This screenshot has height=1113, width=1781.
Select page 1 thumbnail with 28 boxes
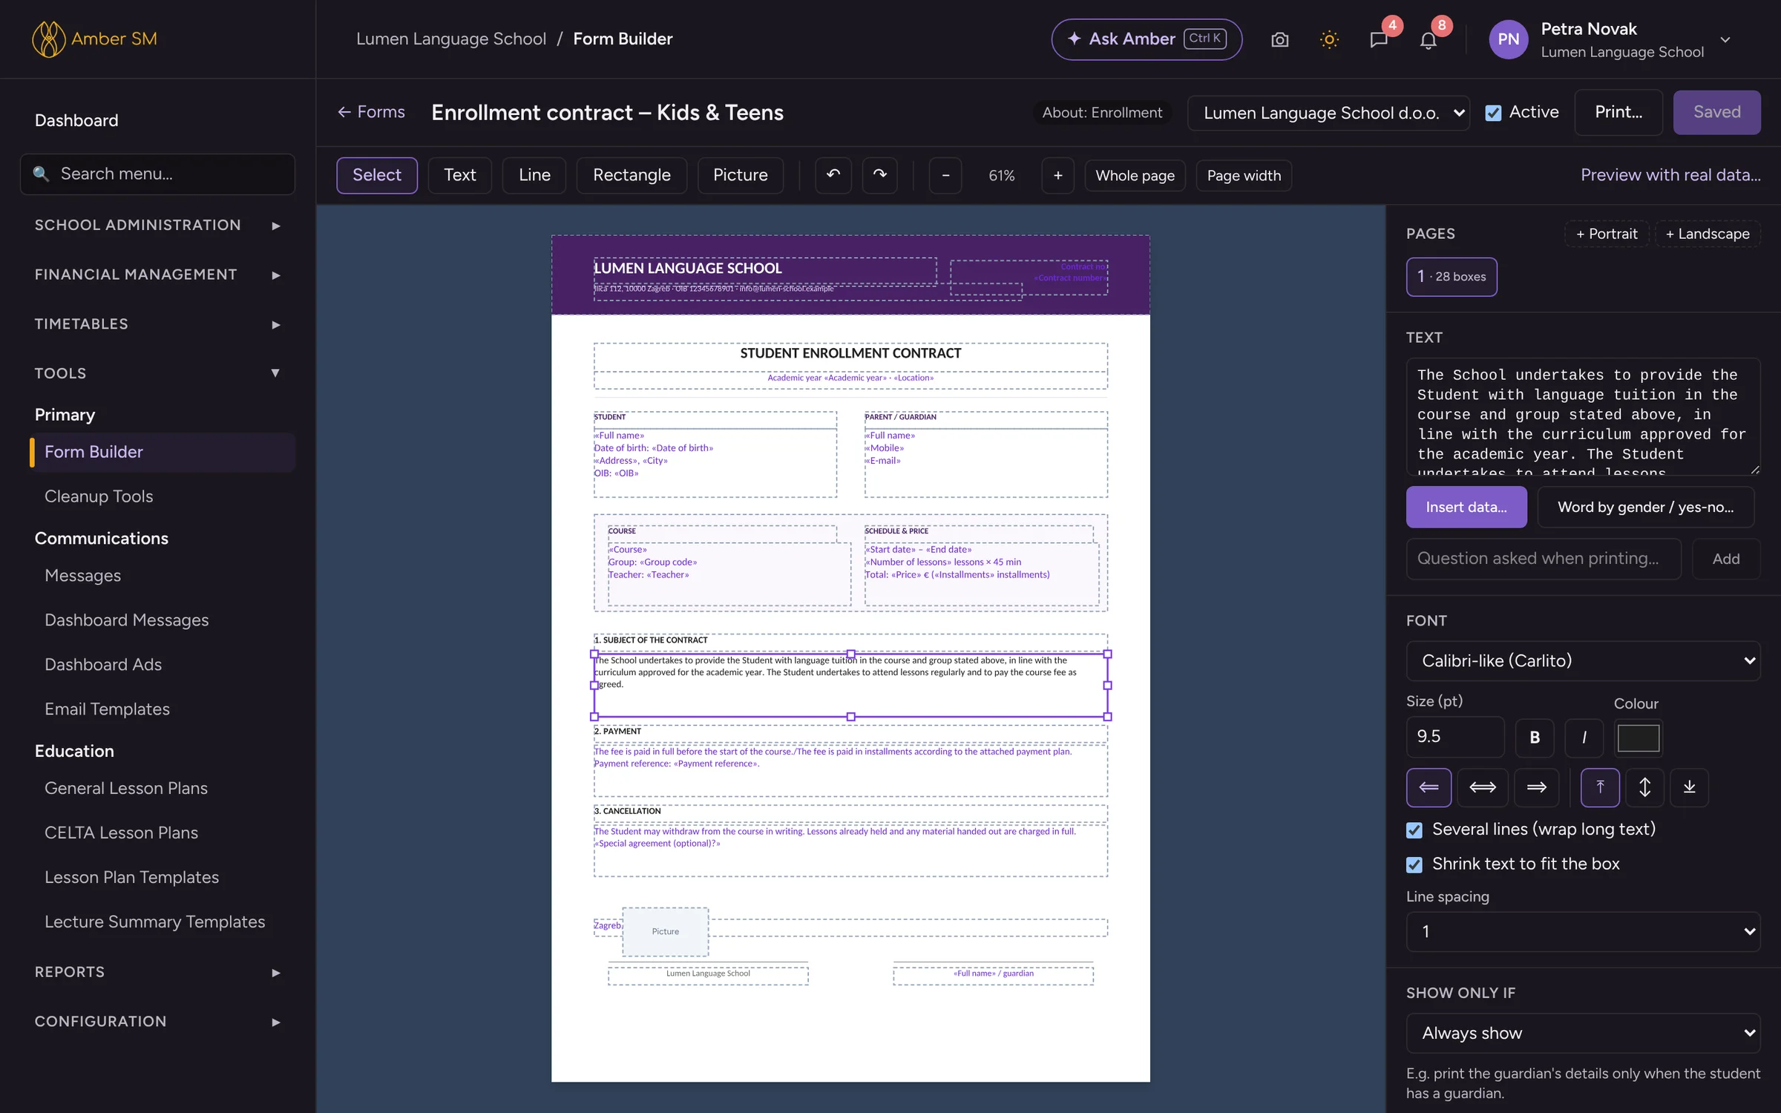[1452, 278]
